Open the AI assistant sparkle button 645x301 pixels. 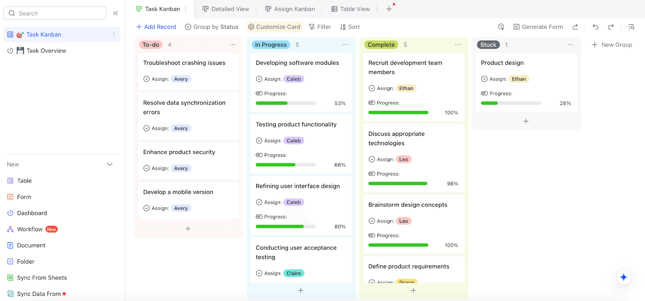tap(624, 277)
